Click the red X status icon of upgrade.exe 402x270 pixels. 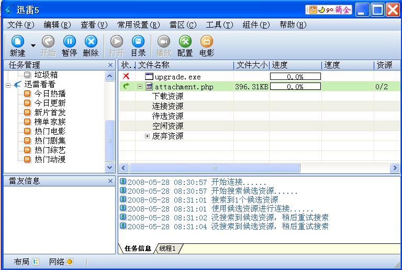tap(126, 76)
